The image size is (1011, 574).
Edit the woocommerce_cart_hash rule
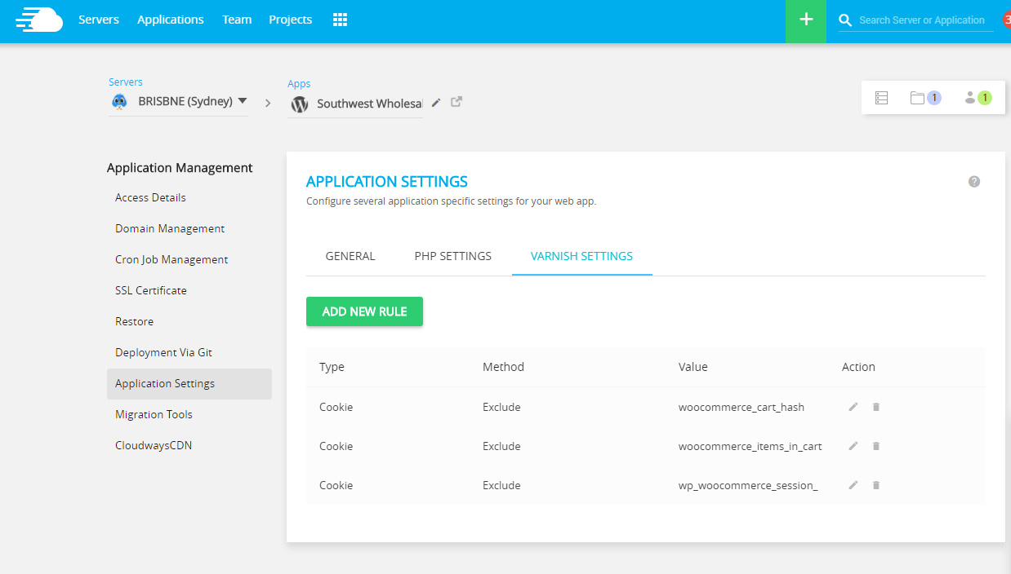click(x=853, y=407)
